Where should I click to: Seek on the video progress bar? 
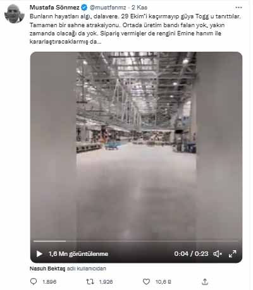click(x=135, y=241)
